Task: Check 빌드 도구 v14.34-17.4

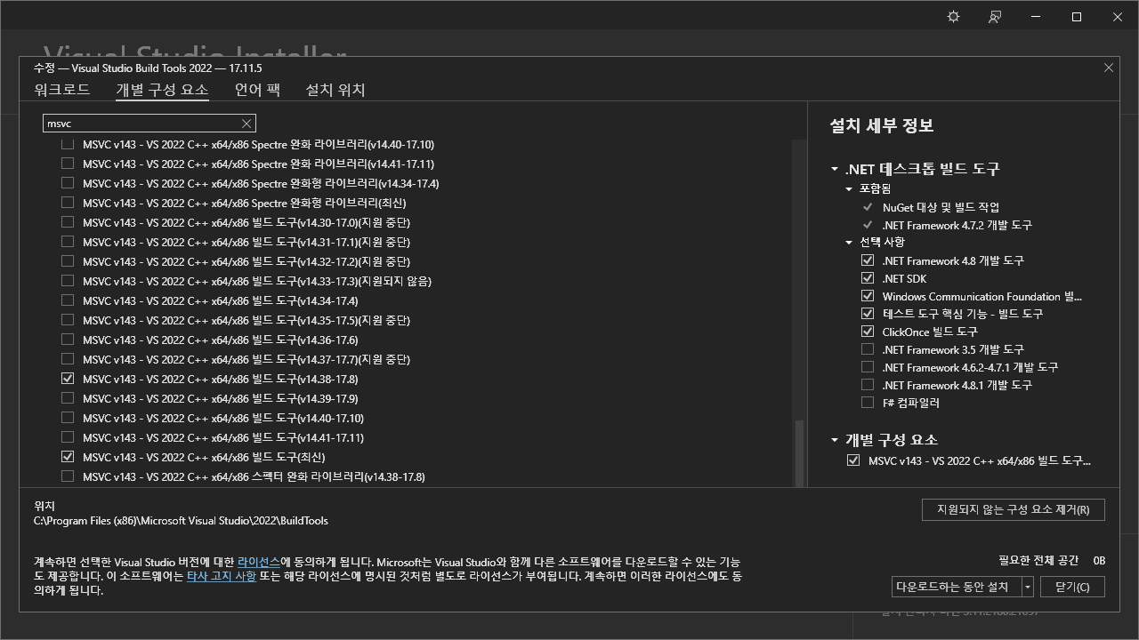Action: pyautogui.click(x=68, y=300)
